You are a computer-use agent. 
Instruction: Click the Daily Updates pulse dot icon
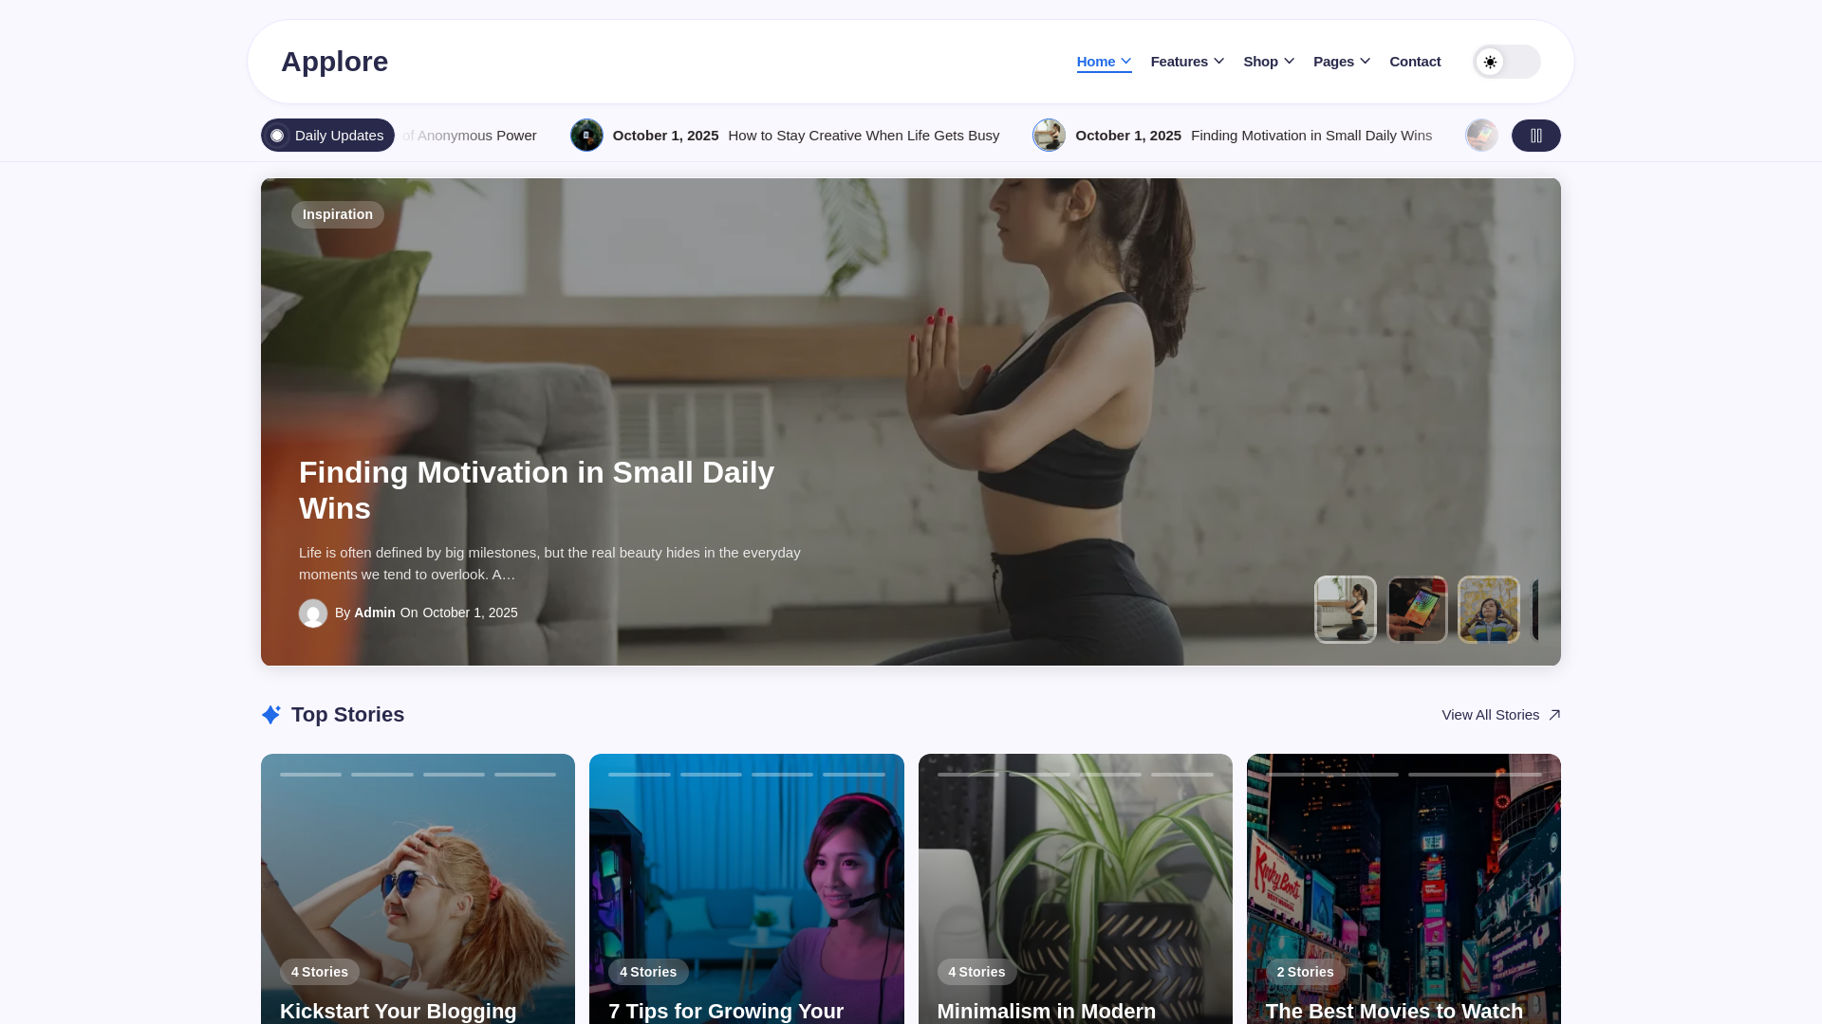click(277, 136)
